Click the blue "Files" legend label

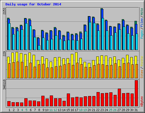coord(142,23)
